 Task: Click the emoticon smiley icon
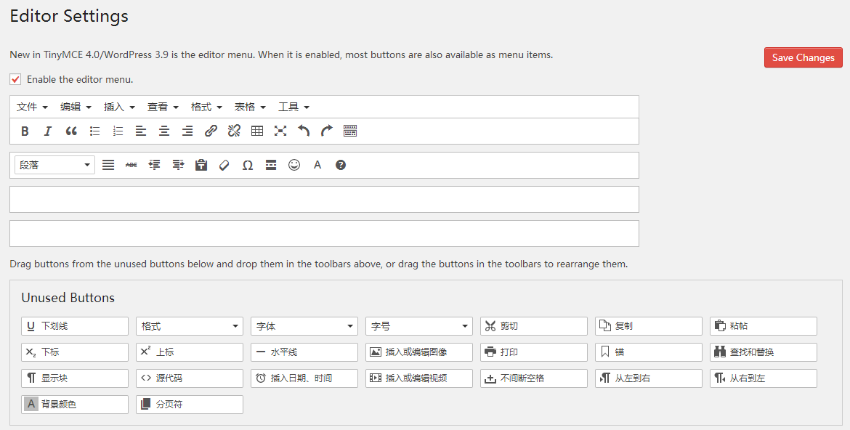pos(294,165)
